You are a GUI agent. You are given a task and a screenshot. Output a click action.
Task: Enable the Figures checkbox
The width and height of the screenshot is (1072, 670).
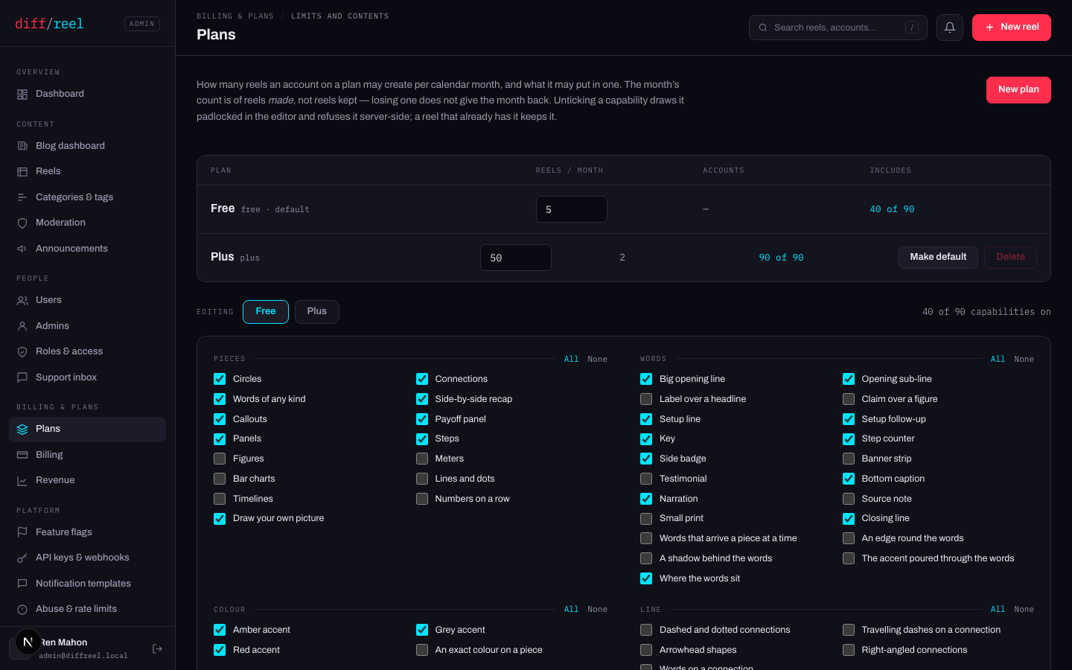pyautogui.click(x=220, y=459)
